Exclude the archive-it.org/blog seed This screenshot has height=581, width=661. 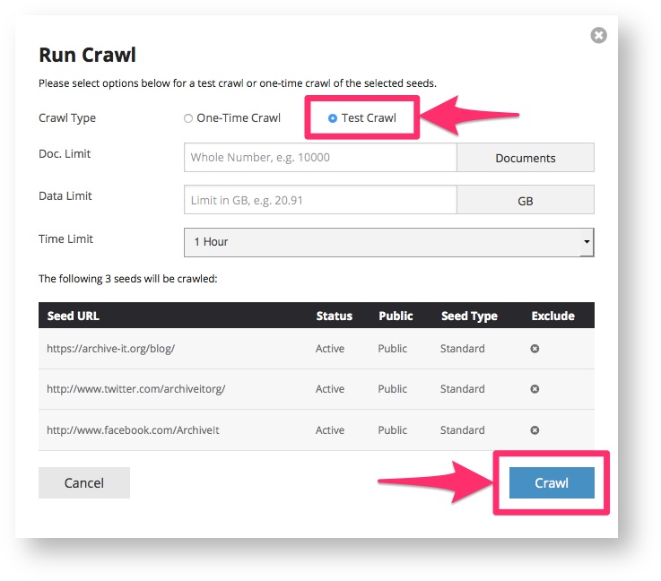click(535, 348)
